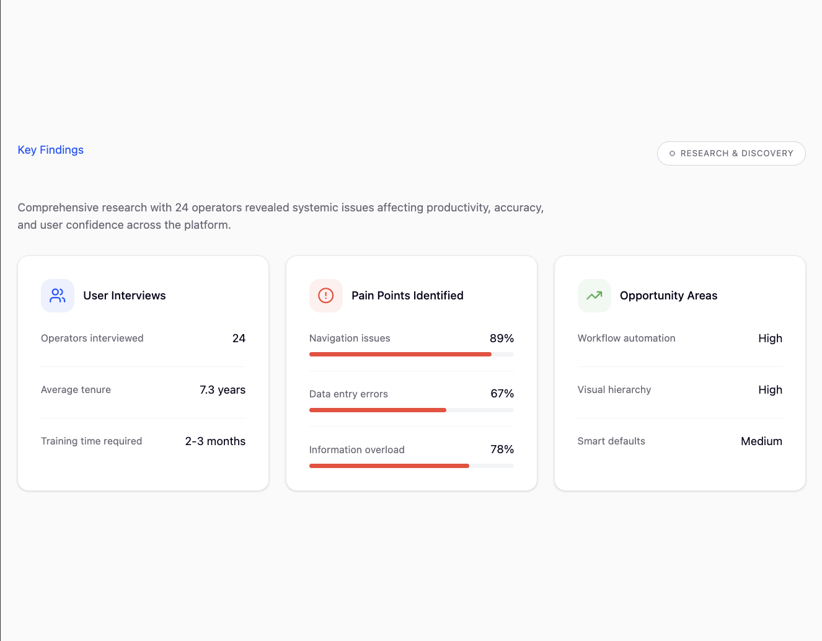Click the Research & Discovery badge
The width and height of the screenshot is (822, 641).
(731, 154)
